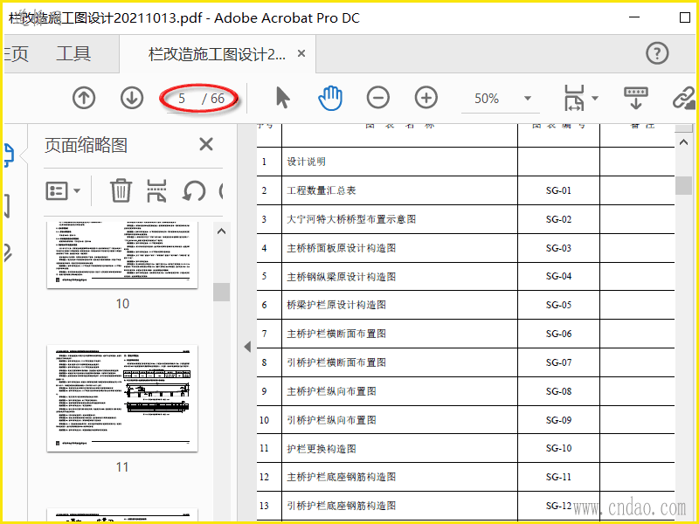Zoom in with the plus button

(426, 98)
